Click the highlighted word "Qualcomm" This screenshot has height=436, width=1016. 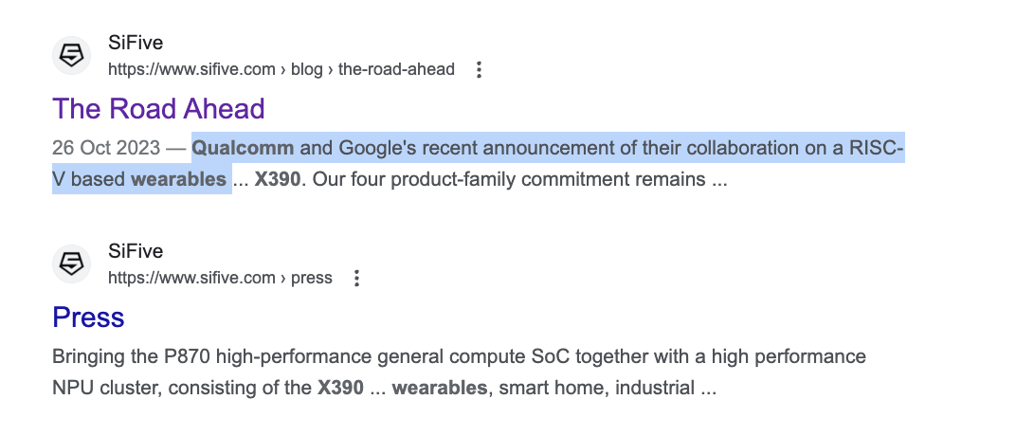coord(243,148)
